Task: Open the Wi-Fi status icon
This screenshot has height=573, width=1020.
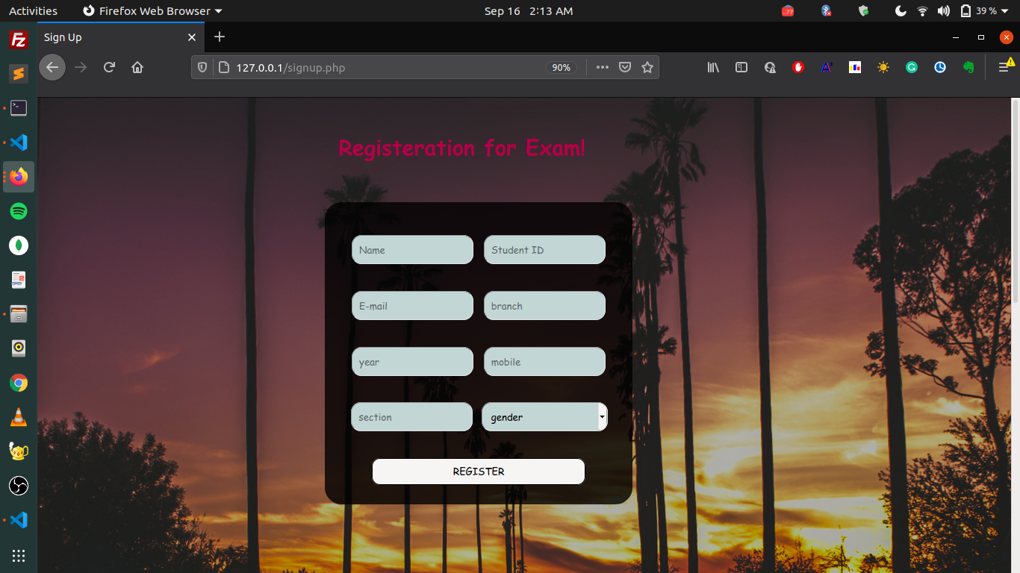Action: pos(923,11)
